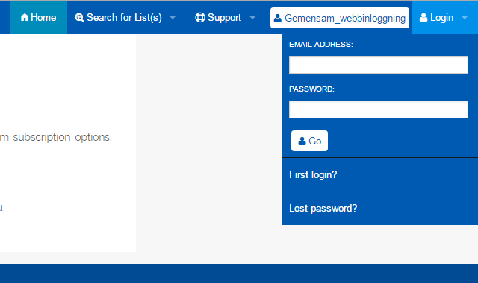
Task: Open the Home menu item
Action: click(x=38, y=17)
